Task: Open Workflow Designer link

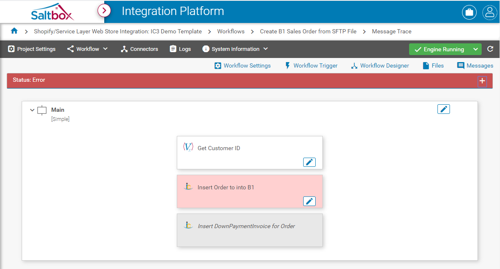Action: (x=380, y=65)
